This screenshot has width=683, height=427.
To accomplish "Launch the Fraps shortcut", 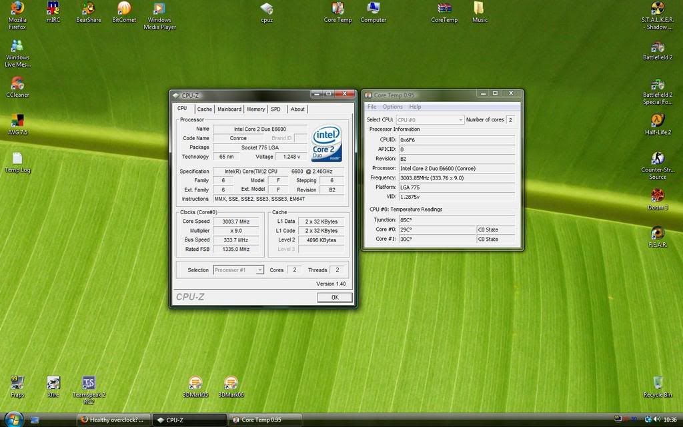I will coord(17,387).
